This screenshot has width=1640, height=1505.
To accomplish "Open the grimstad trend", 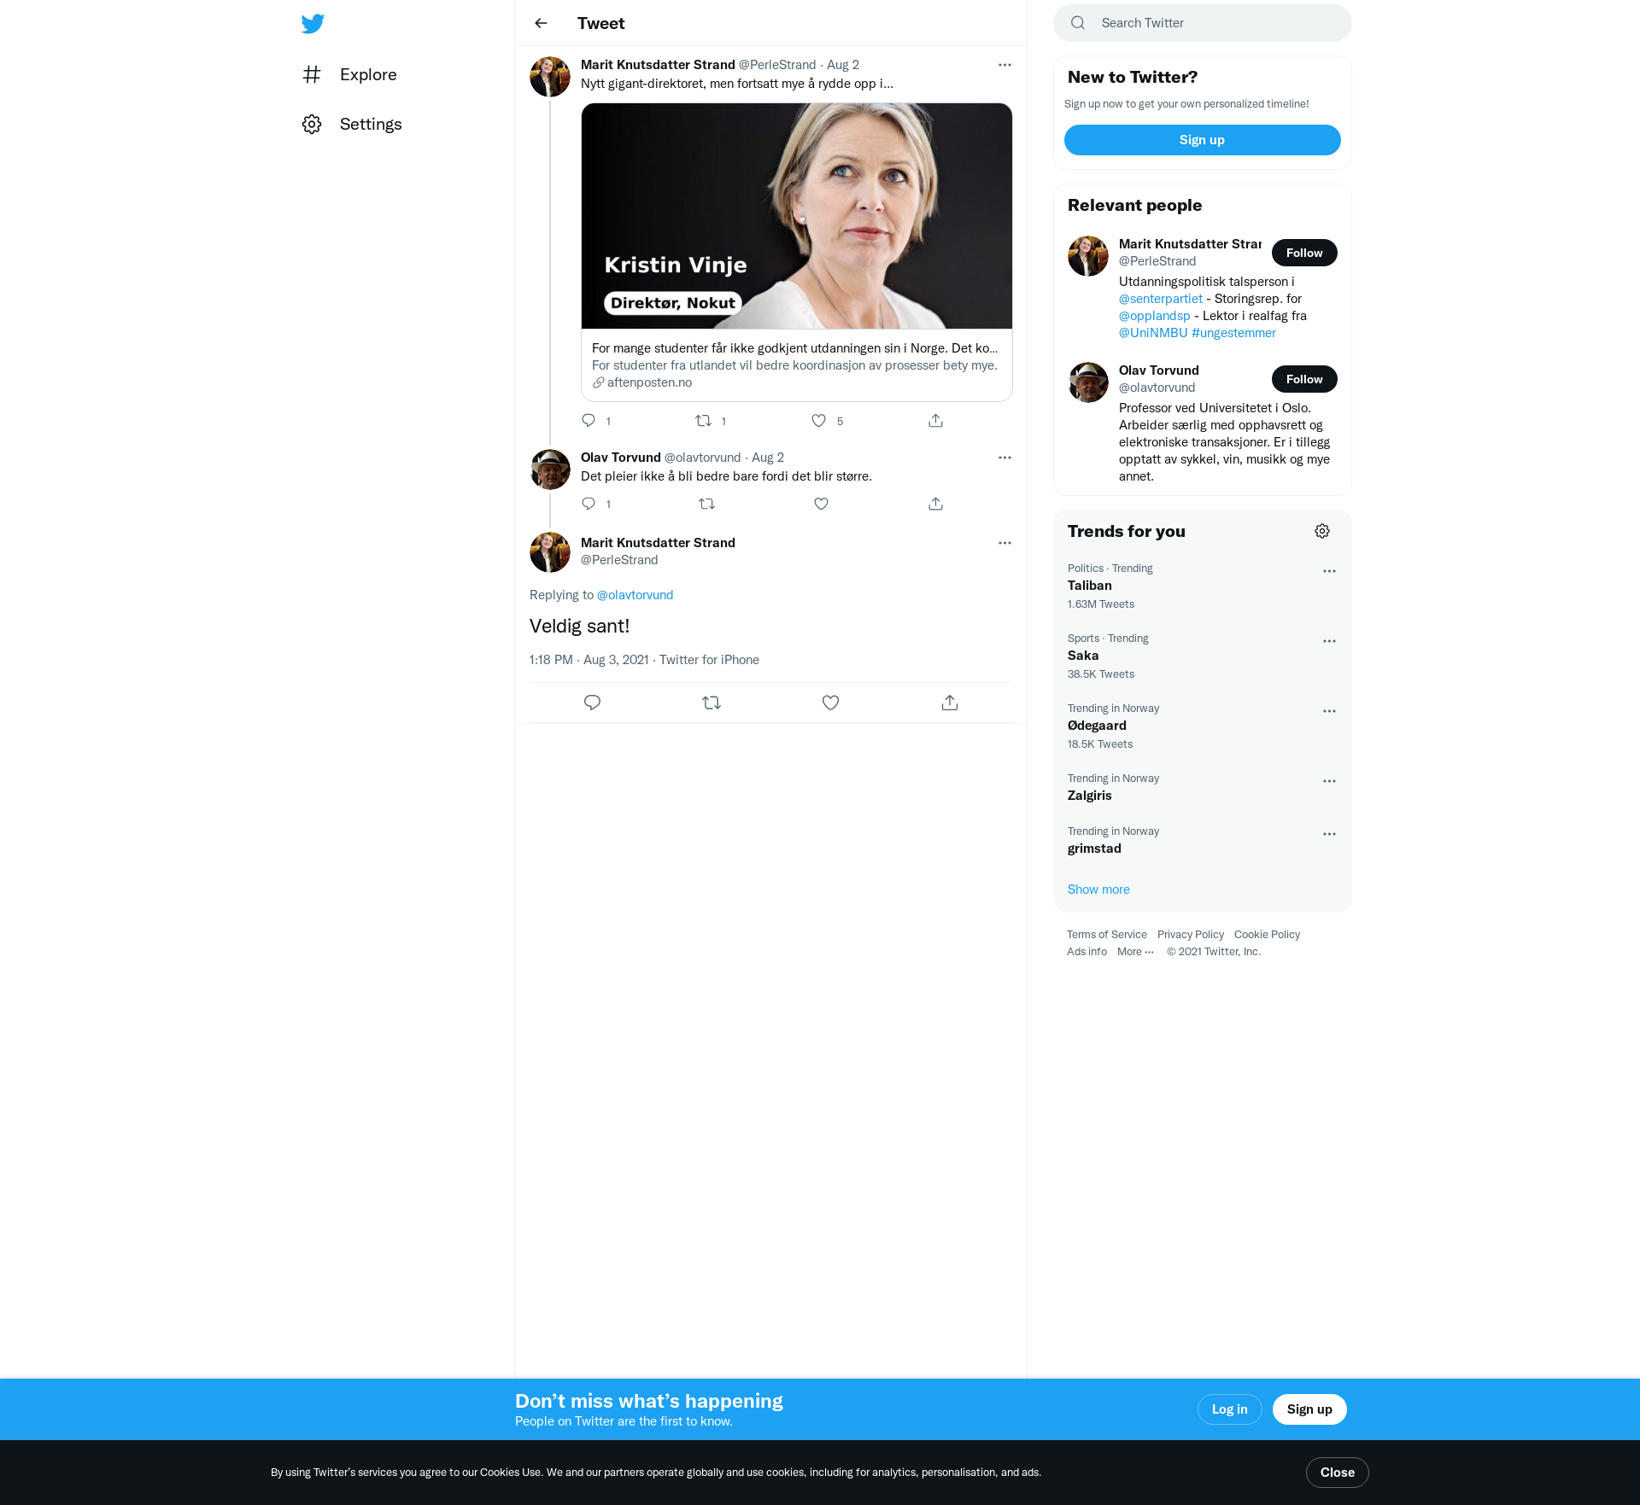I will coord(1203,840).
